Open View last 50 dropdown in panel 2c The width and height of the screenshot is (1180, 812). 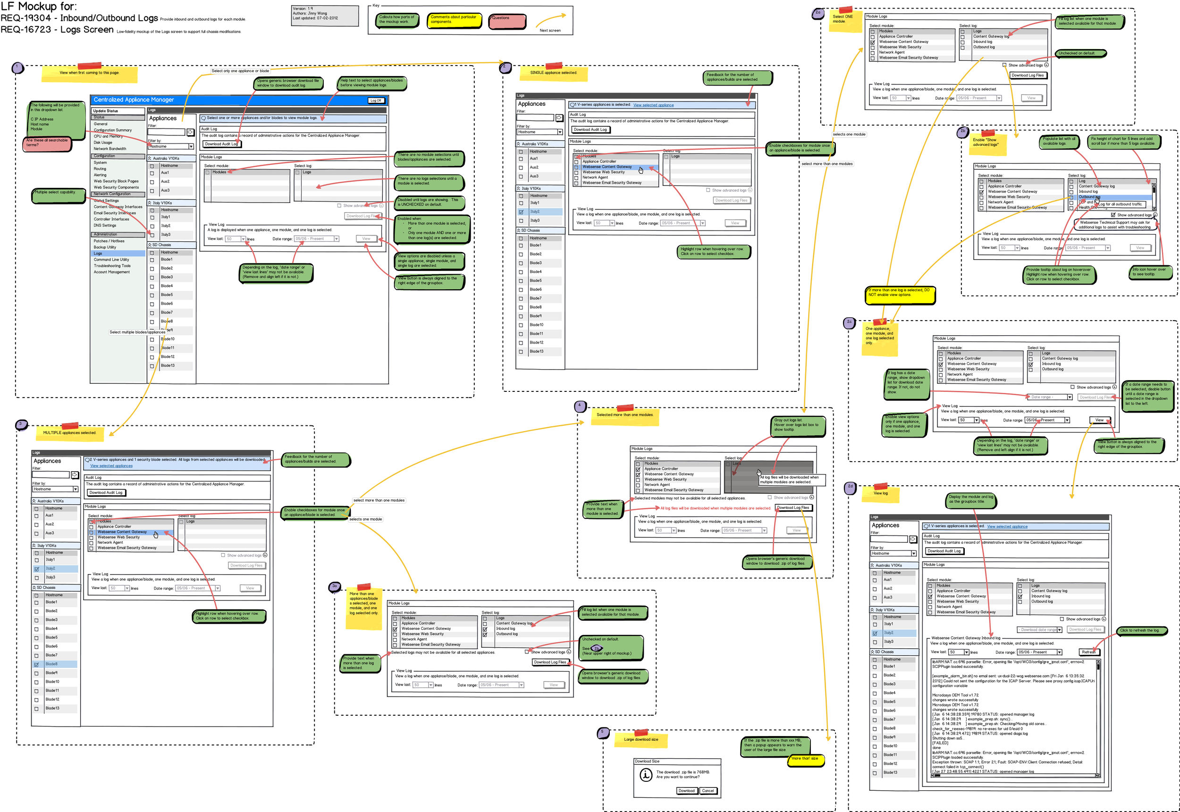click(x=969, y=420)
